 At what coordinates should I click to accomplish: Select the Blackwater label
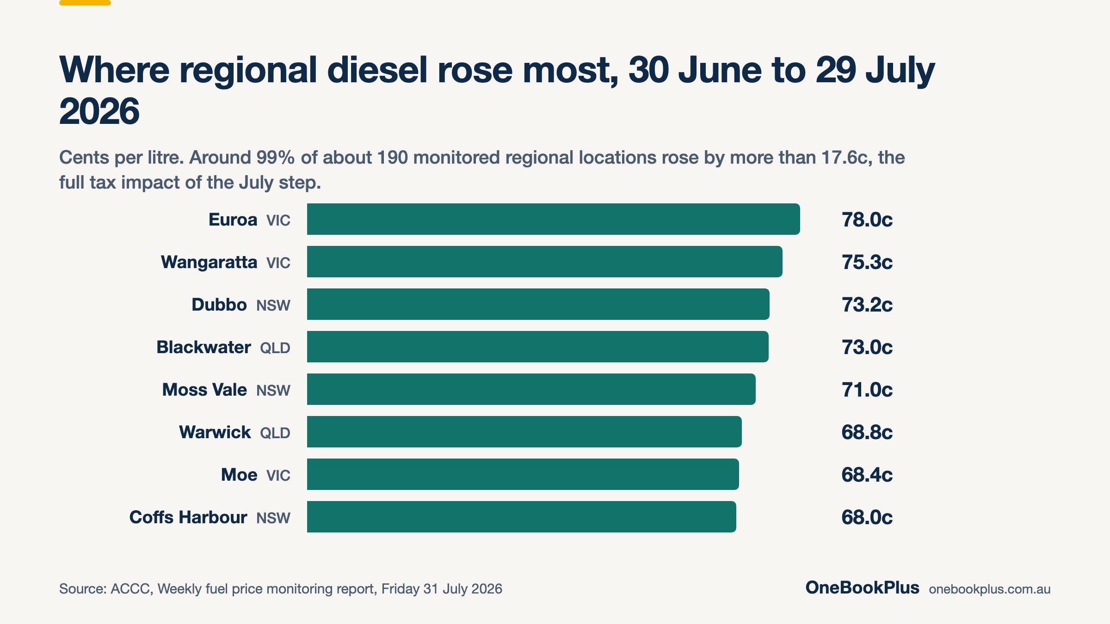[203, 347]
